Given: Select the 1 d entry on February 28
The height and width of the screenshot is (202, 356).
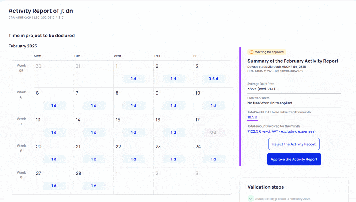Looking at the screenshot, I should coord(93,186).
